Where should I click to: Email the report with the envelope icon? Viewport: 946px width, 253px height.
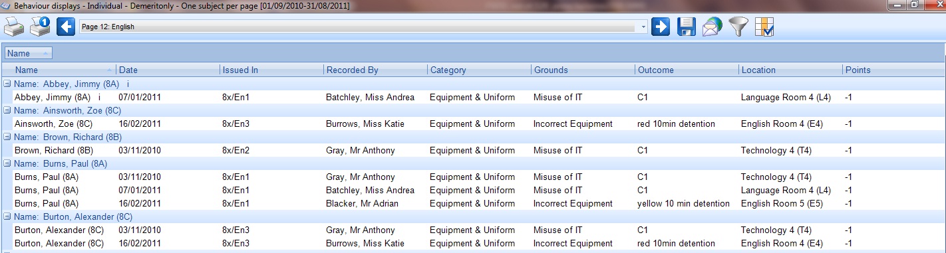coord(712,27)
